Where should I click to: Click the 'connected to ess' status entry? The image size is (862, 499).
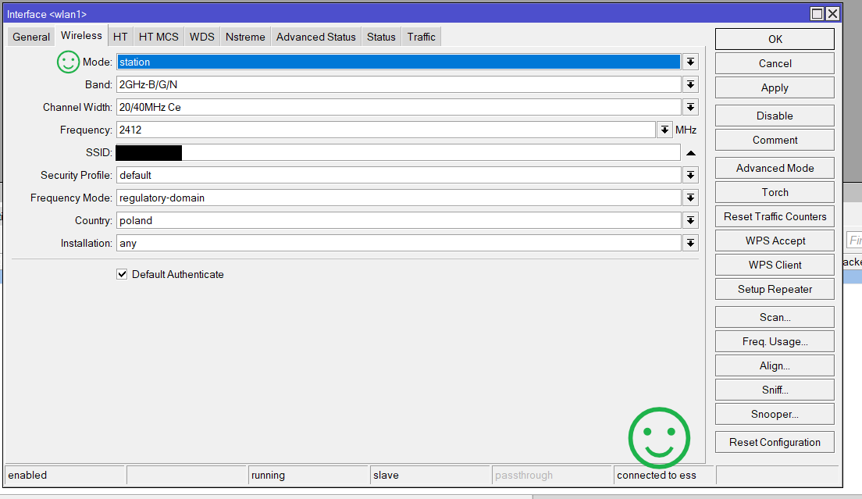pyautogui.click(x=664, y=476)
